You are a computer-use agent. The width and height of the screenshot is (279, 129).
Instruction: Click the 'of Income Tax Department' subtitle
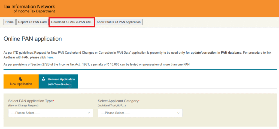pos(34,11)
